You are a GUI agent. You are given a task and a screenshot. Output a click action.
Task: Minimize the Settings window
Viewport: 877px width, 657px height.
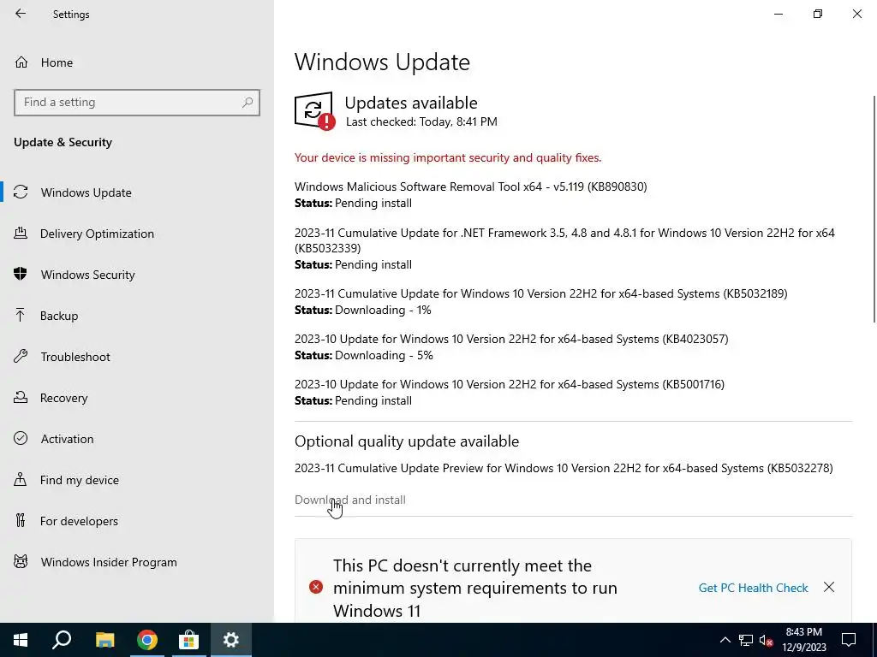778,14
